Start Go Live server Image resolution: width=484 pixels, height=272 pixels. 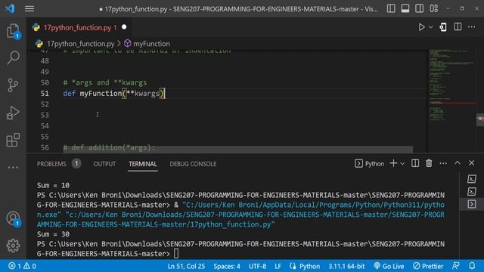click(x=389, y=266)
